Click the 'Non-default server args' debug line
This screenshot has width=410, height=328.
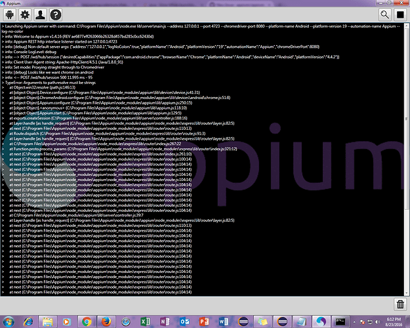click(x=161, y=47)
